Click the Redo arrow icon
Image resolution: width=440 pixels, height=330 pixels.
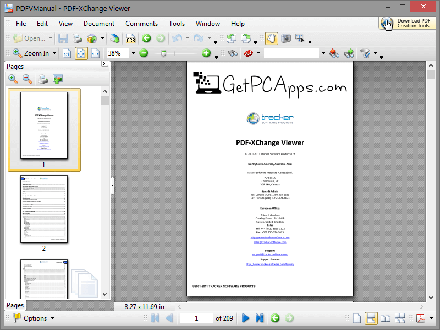click(x=199, y=38)
